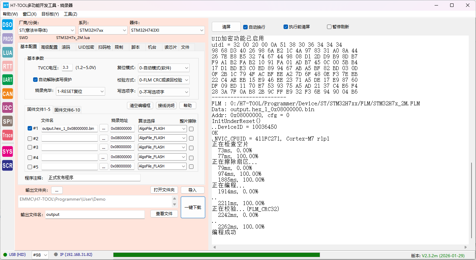This screenshot has height=260, width=476.
Task: Click the TVCC电压 voltage input field
Action: pyautogui.click(x=67, y=68)
